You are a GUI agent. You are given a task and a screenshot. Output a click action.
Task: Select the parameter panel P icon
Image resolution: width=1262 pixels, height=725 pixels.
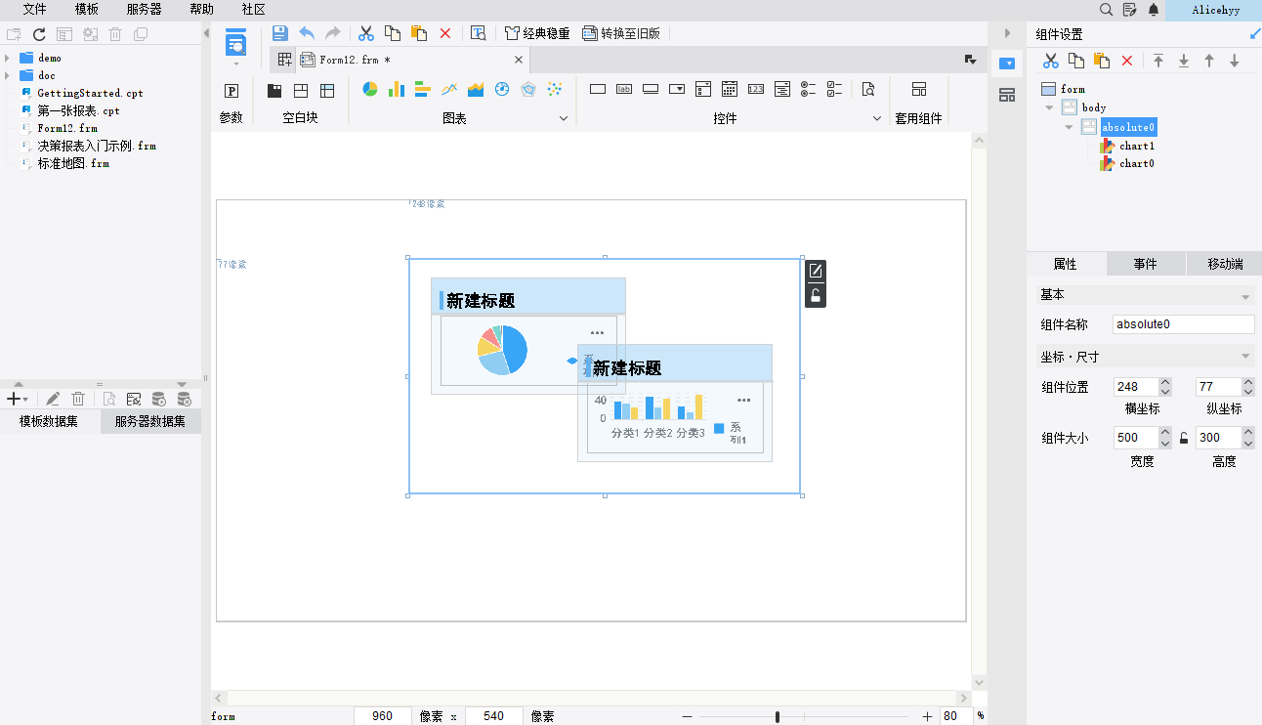click(231, 91)
